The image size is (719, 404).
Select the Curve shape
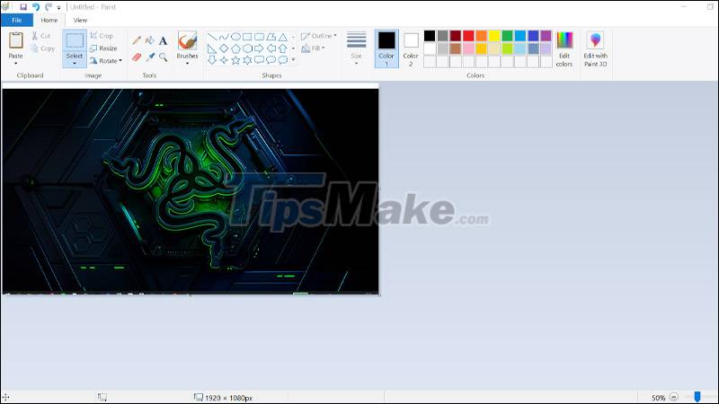(x=224, y=37)
